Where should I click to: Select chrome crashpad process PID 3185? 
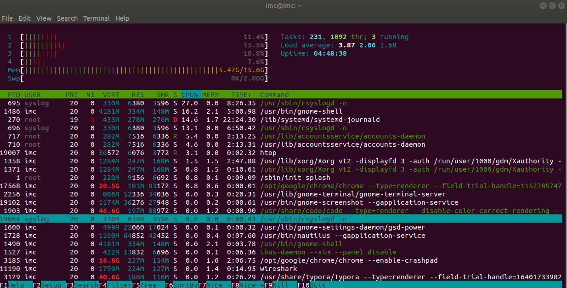click(281, 260)
